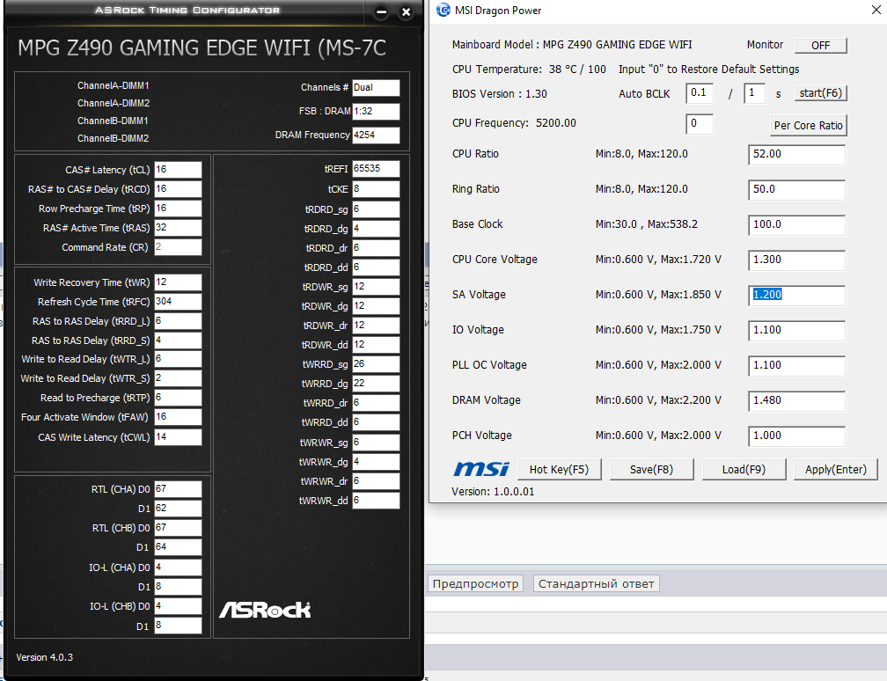
Task: Click the SA Voltage input field
Action: pyautogui.click(x=796, y=295)
